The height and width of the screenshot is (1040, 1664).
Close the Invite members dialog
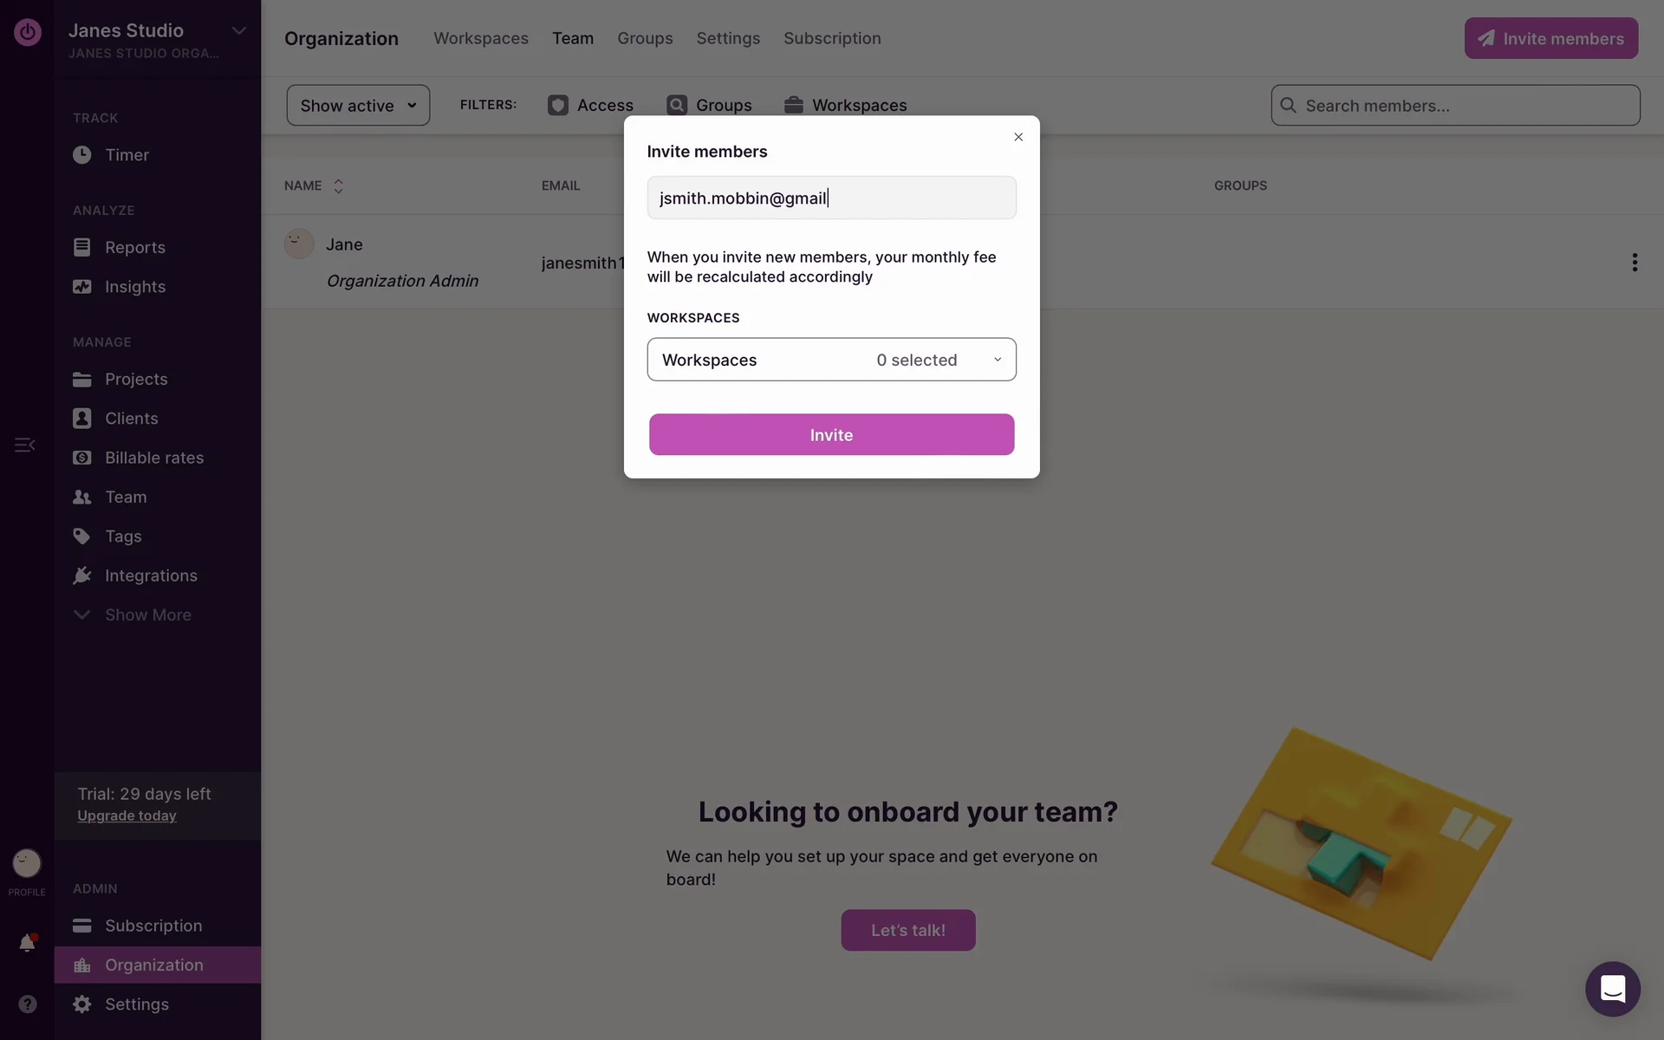(x=1018, y=137)
